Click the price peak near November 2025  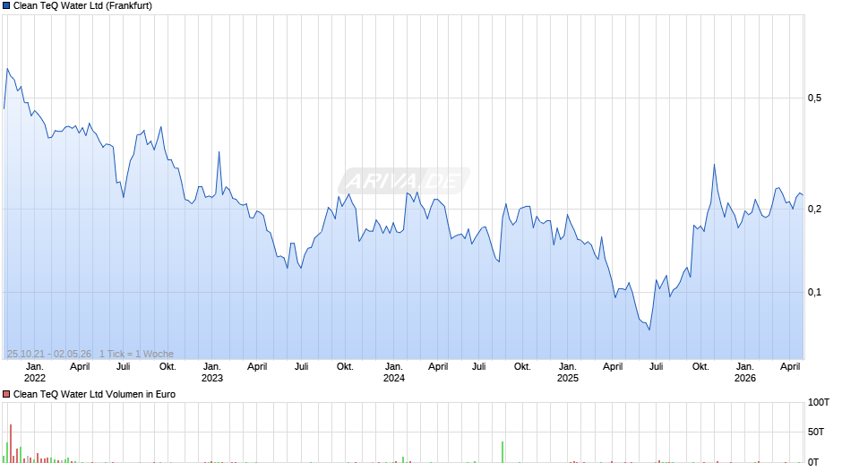(x=714, y=165)
